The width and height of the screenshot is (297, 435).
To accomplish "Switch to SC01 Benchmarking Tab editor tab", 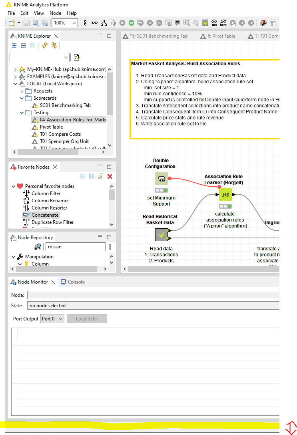I will point(155,36).
